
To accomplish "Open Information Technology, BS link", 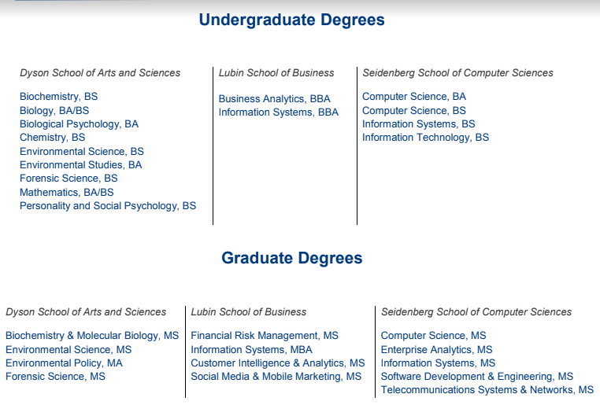I will pyautogui.click(x=425, y=138).
